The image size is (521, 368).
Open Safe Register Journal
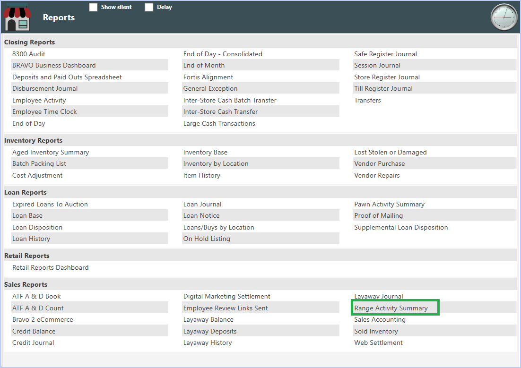(385, 54)
